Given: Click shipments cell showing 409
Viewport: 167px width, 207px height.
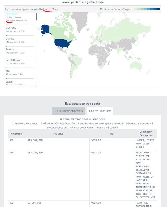Looking at the screenshot, I should pyautogui.click(x=11, y=153).
